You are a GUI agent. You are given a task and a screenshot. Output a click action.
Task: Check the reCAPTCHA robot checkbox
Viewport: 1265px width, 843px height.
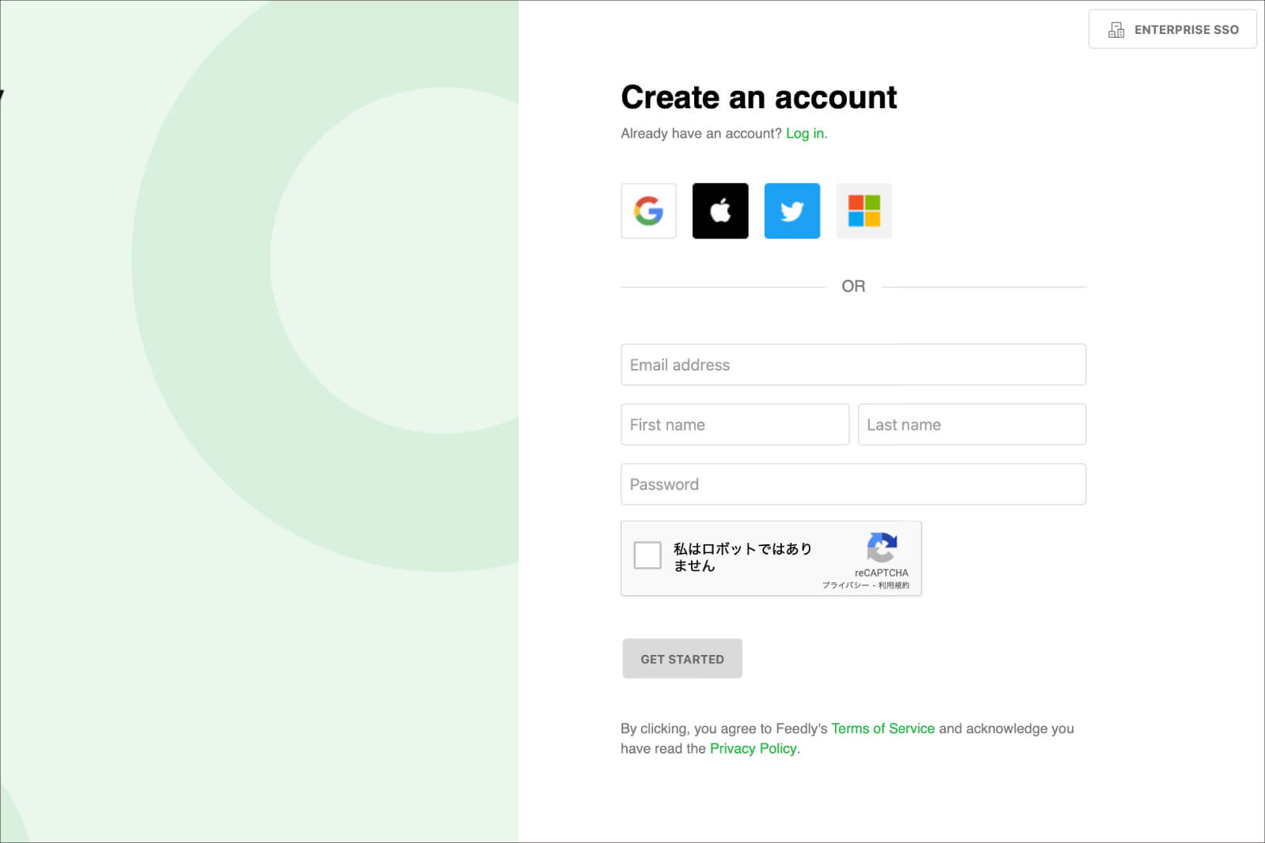[x=648, y=555]
